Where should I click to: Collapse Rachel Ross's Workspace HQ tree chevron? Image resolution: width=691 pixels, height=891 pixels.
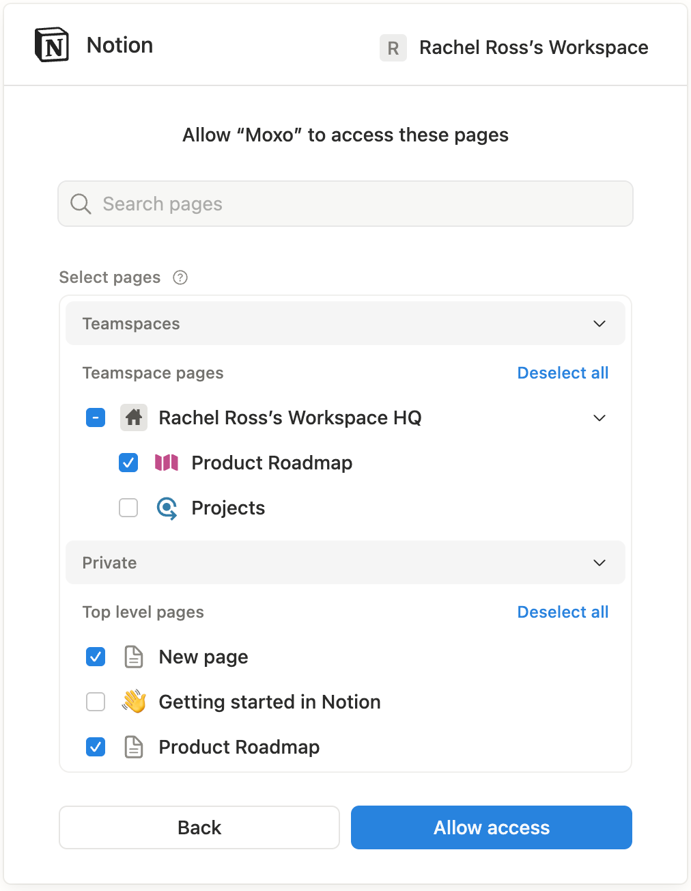tap(600, 417)
